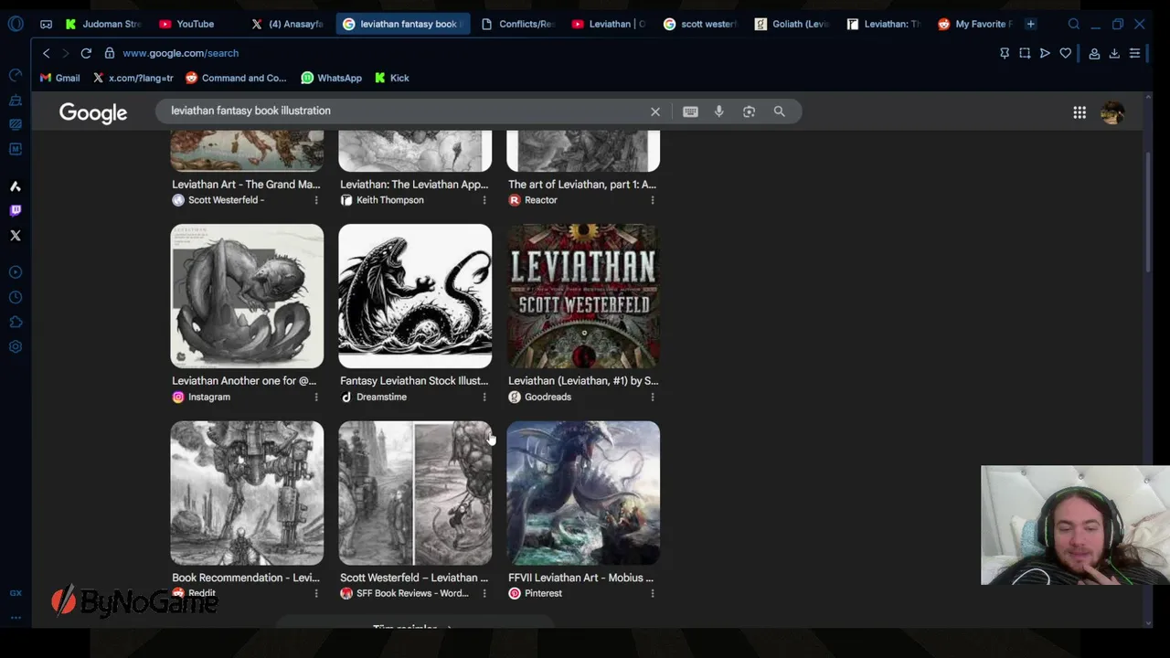Open History clock in sidebar

(x=16, y=297)
